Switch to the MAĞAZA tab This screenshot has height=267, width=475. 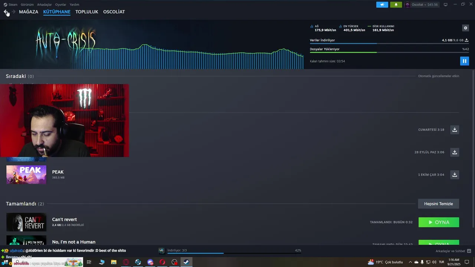(x=29, y=12)
